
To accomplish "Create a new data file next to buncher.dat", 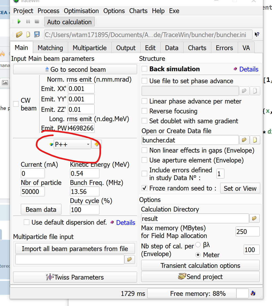I will [x=255, y=140].
